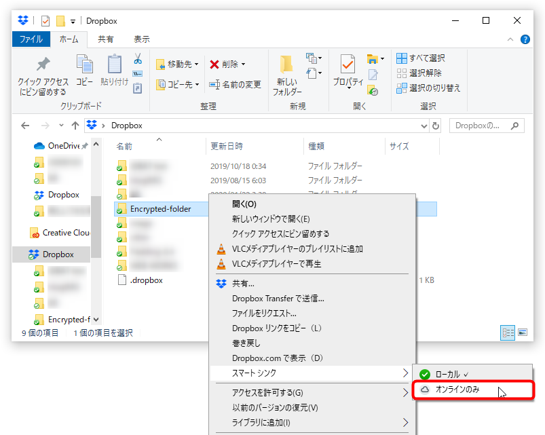The width and height of the screenshot is (545, 435).
Task: Choose VLCメディアプレイヤーで再生 in the context menu
Action: click(x=312, y=264)
